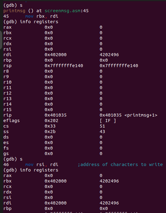Image resolution: width=166 pixels, height=213 pixels.
Task: Click the decimal value 51 in the cs row
Action: [102, 126]
